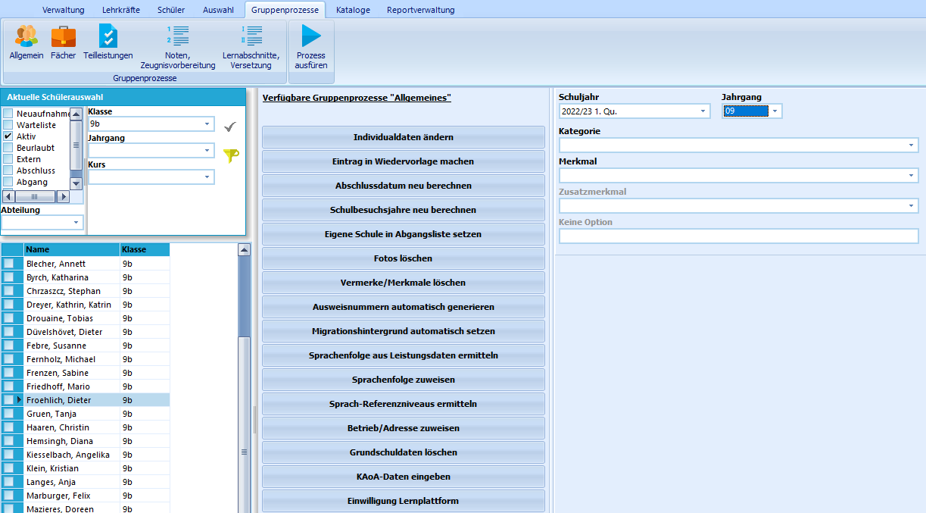Image resolution: width=926 pixels, height=513 pixels.
Task: Click Schulbesuchsjahre neu berechnen button
Action: pyautogui.click(x=404, y=210)
